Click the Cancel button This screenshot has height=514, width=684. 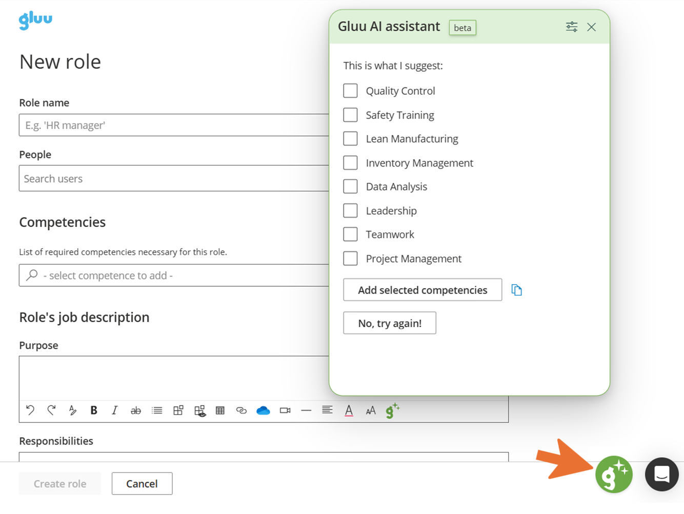[x=142, y=483]
